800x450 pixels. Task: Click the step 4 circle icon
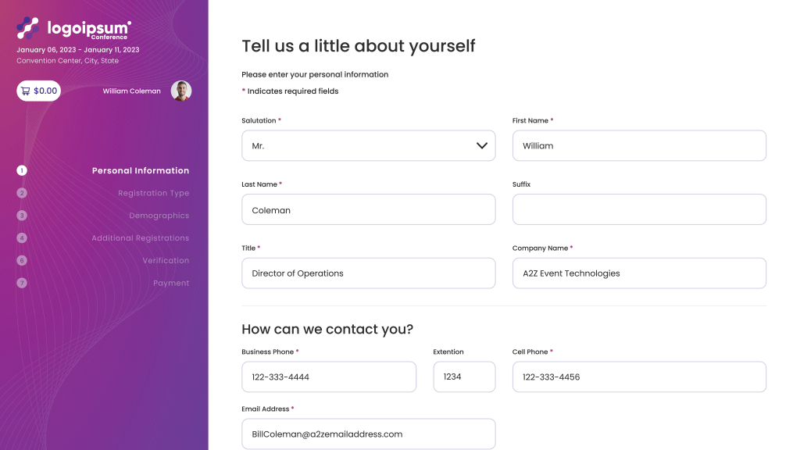[x=22, y=237]
